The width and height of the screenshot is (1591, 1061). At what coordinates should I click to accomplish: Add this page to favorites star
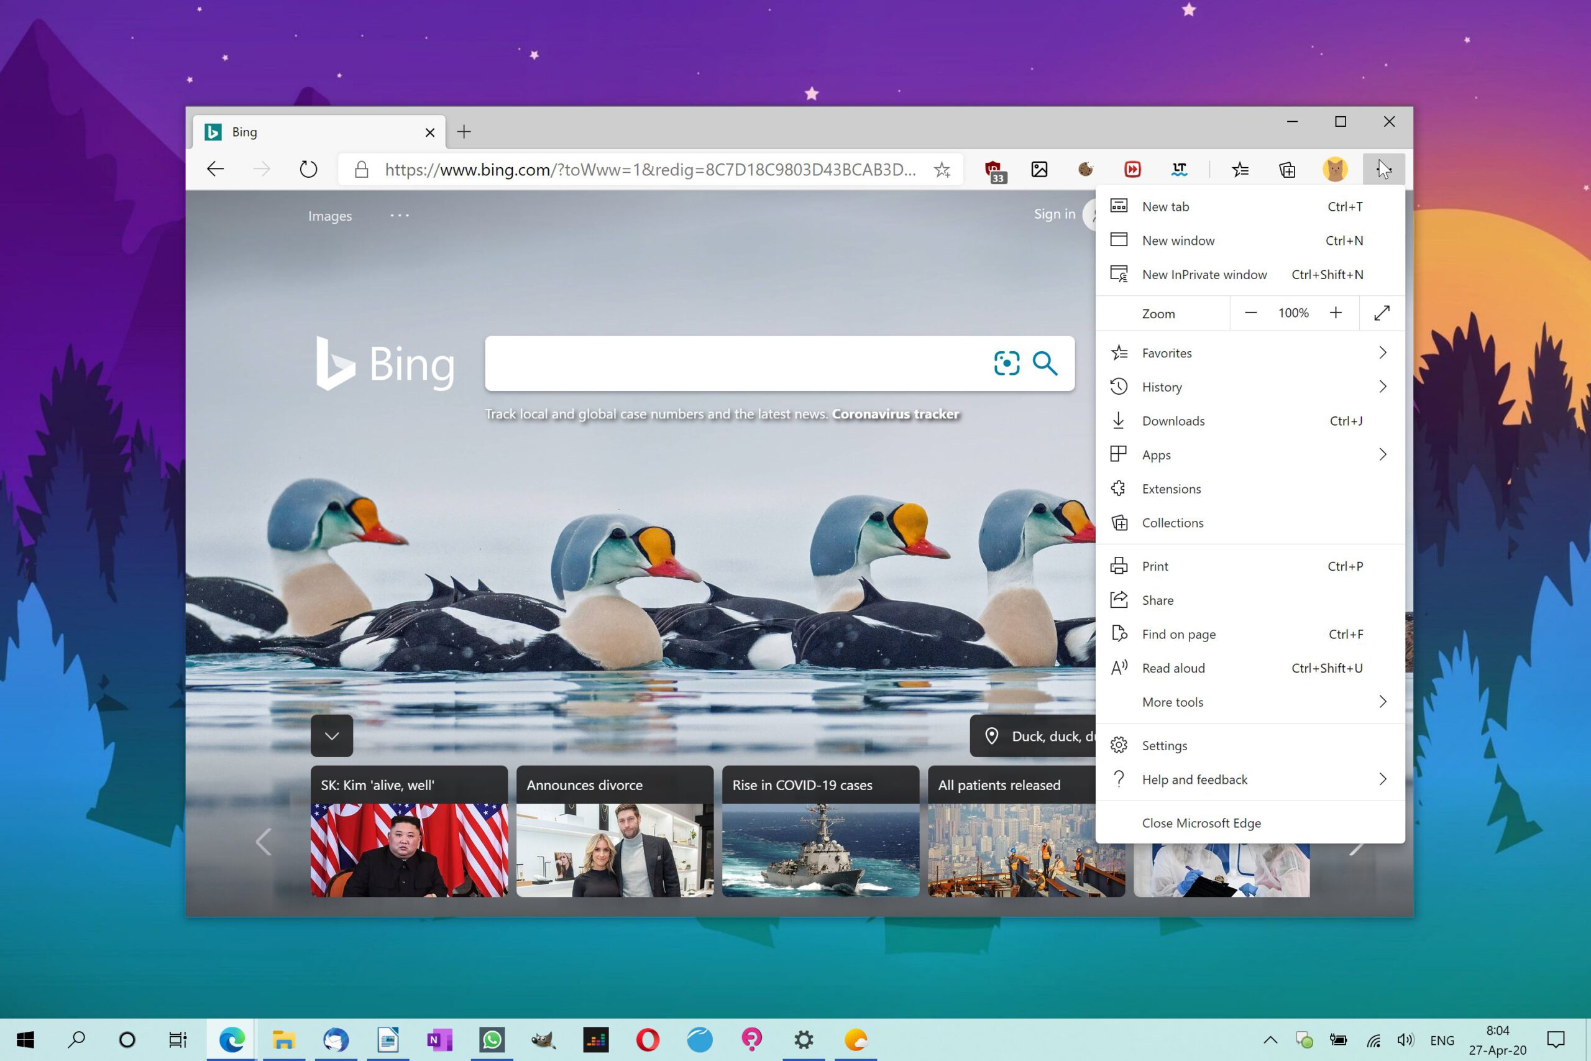pyautogui.click(x=942, y=169)
